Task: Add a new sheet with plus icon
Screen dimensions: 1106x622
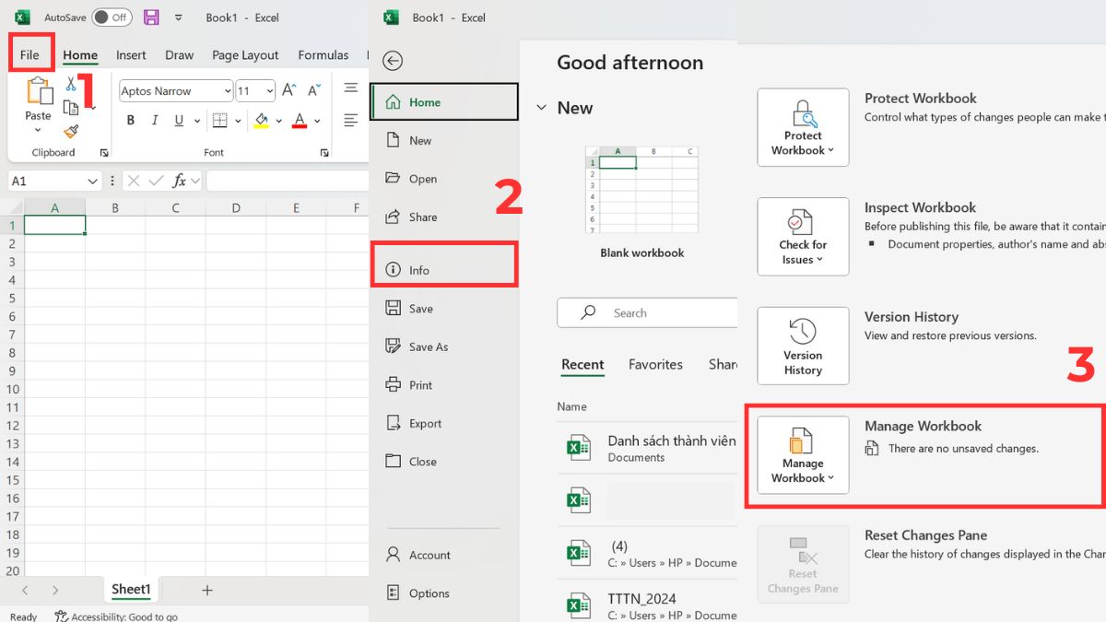Action: coord(207,590)
